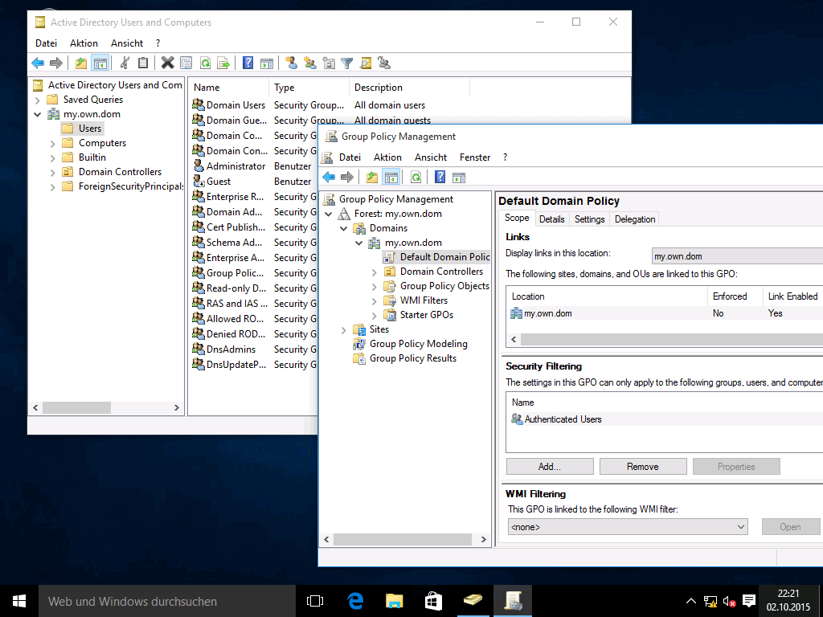
Task: Click the Cut scissors icon in Active Directory toolbar
Action: point(125,63)
